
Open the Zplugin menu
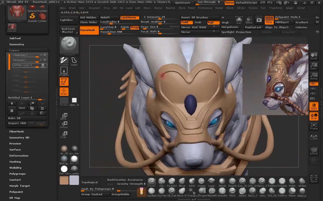[x=289, y=8]
